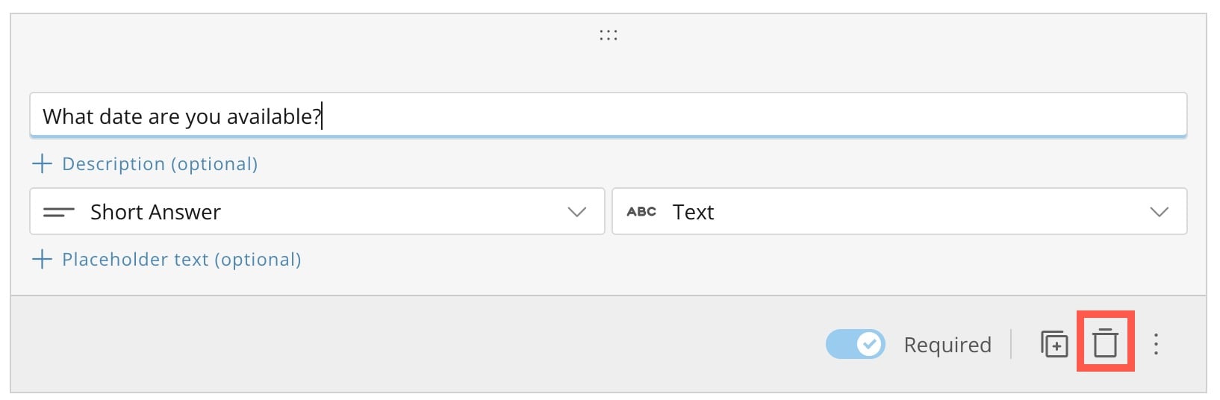Click the trash delete question icon
Screen dimensions: 1220x400
coord(1105,343)
